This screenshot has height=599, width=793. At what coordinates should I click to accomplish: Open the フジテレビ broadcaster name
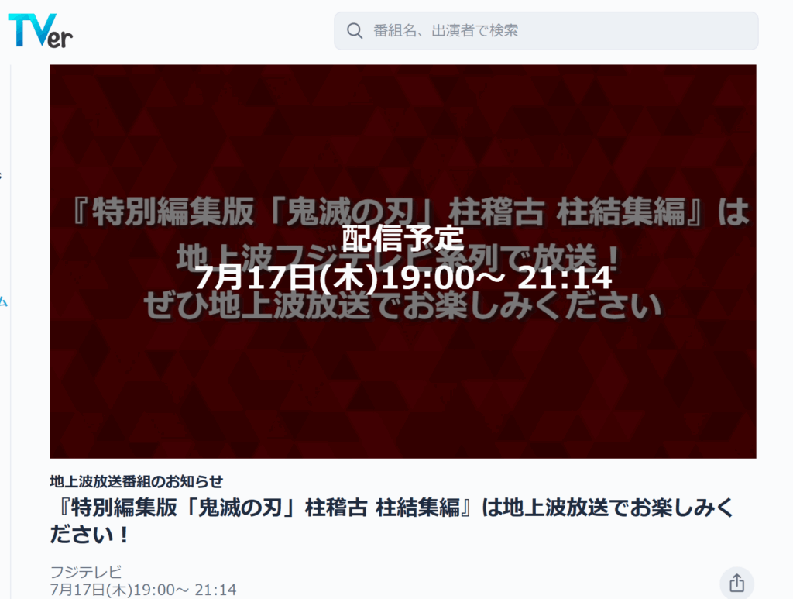(86, 572)
